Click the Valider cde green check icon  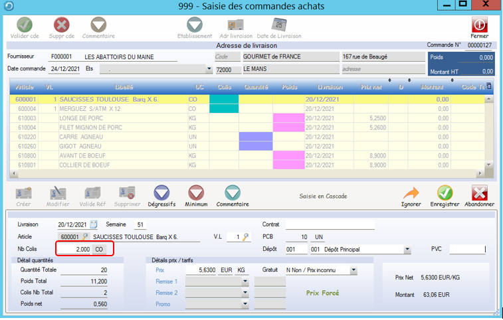pyautogui.click(x=25, y=24)
